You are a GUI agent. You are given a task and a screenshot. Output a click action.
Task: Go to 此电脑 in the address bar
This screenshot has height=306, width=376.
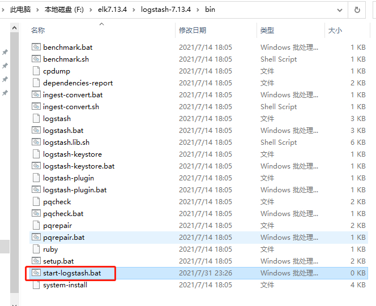coord(20,10)
